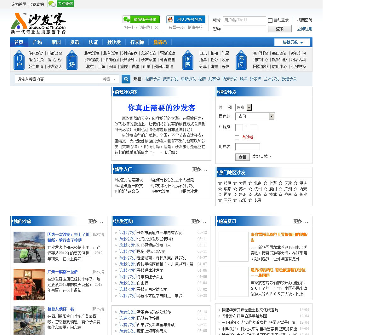Focus the 帐号 username input field
Image resolution: width=378 pixels, height=335 pixels.
point(244,20)
